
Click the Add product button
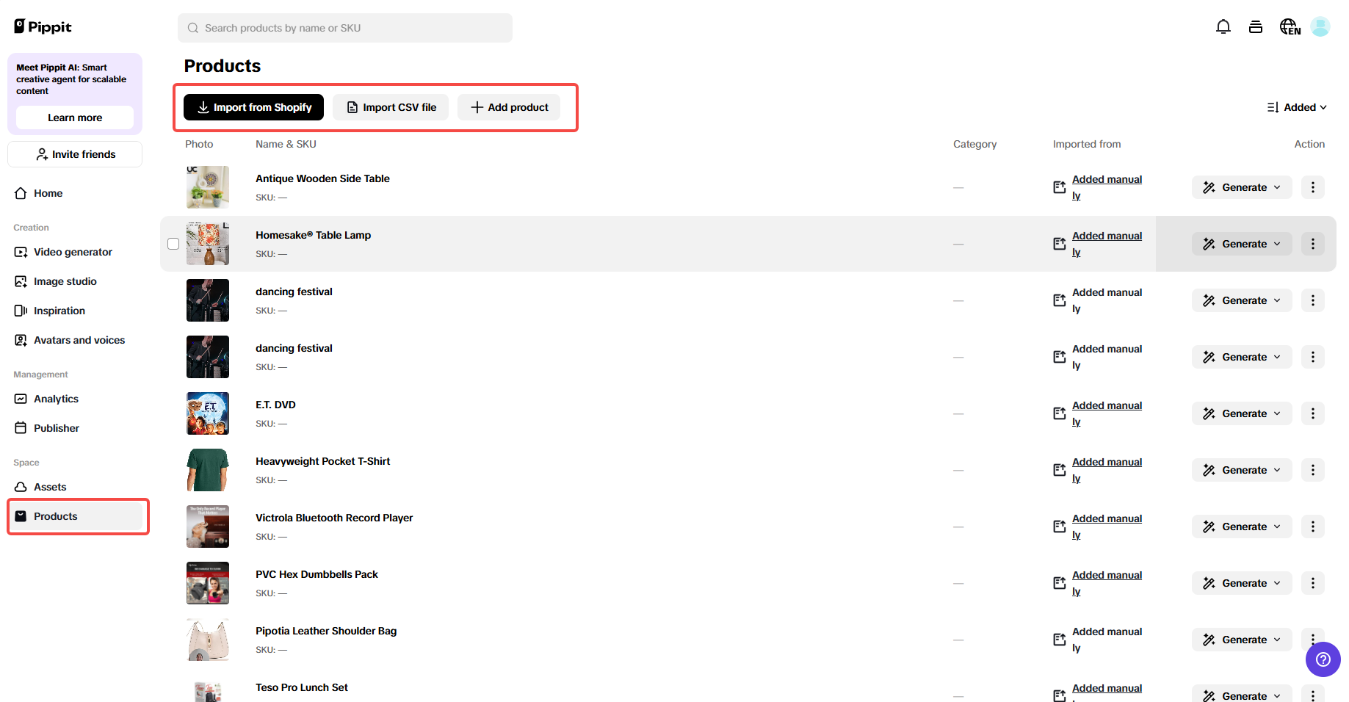[x=508, y=107]
